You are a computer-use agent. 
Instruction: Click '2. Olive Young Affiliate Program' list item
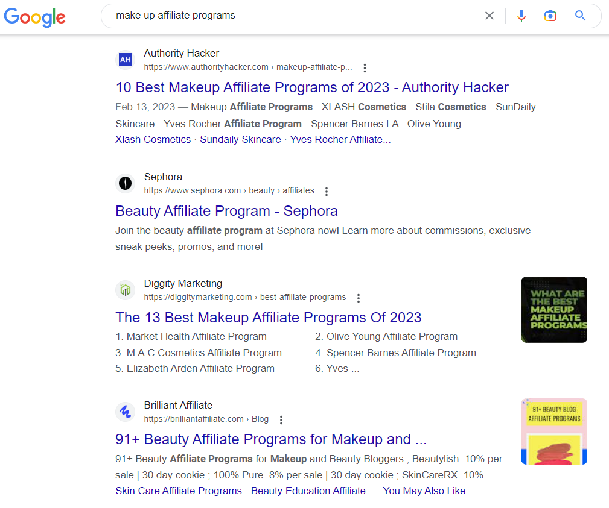(386, 336)
